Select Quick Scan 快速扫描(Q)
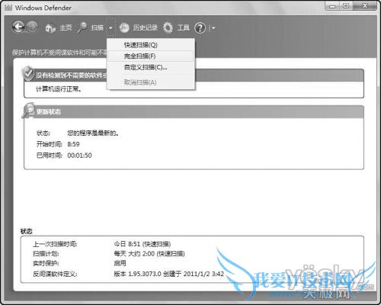Screen dimensions: 381x305 click(151, 45)
